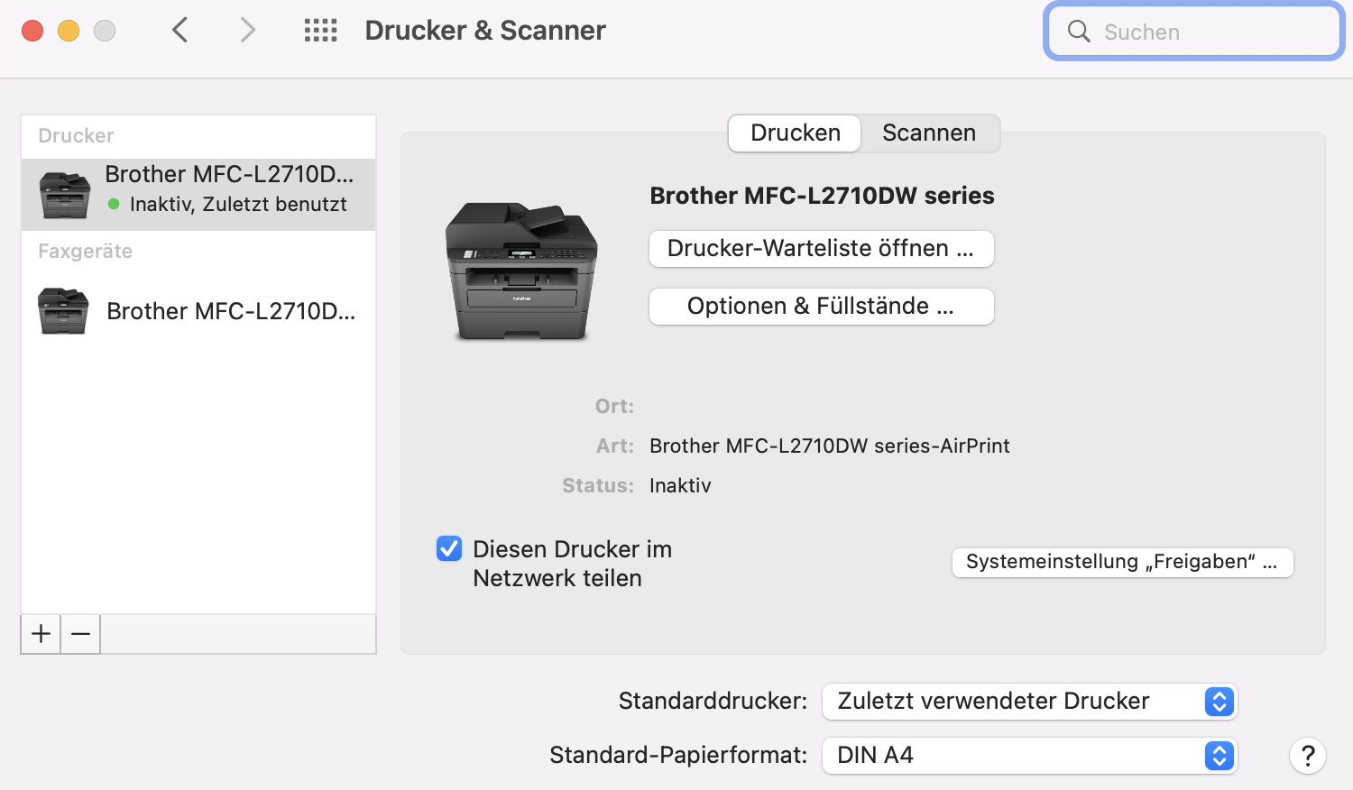1353x790 pixels.
Task: Open the Standarddrucker dropdown
Action: [x=1029, y=702]
